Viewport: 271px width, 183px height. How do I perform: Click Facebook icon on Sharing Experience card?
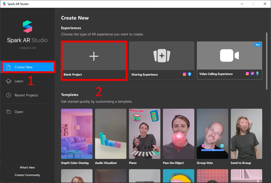click(190, 74)
